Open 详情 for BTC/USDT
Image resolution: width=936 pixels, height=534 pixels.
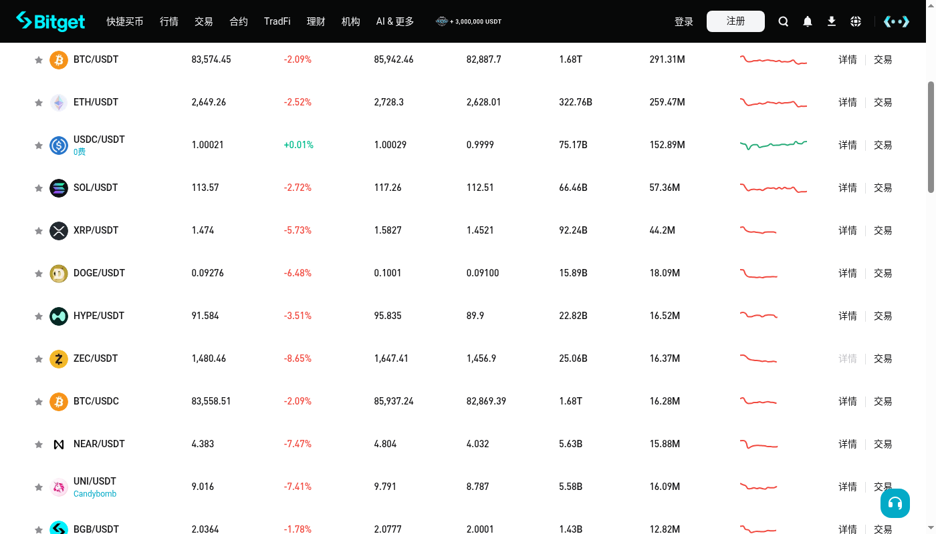[x=848, y=59]
